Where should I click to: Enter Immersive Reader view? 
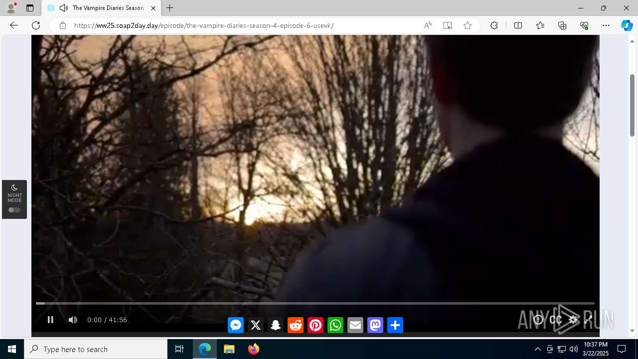point(448,25)
